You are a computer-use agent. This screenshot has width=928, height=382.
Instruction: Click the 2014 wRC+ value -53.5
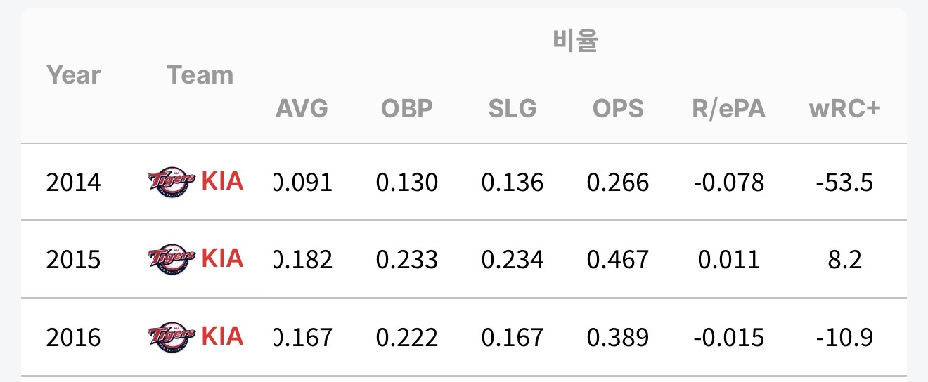point(844,183)
